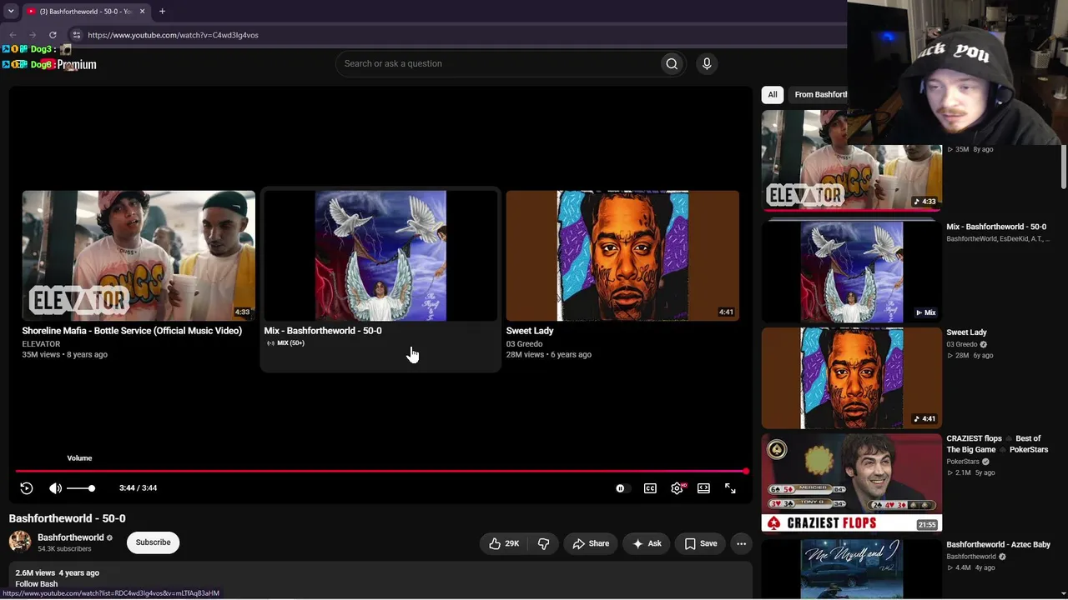Go back in the browser
This screenshot has width=1068, height=600.
13,35
